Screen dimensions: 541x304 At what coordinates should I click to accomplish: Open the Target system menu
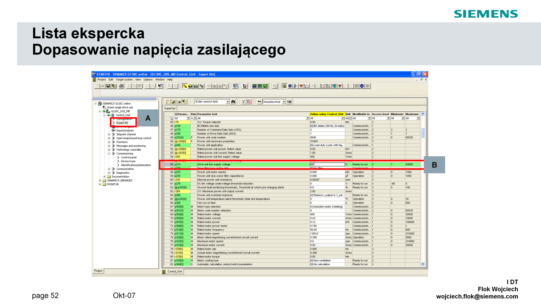tap(124, 79)
